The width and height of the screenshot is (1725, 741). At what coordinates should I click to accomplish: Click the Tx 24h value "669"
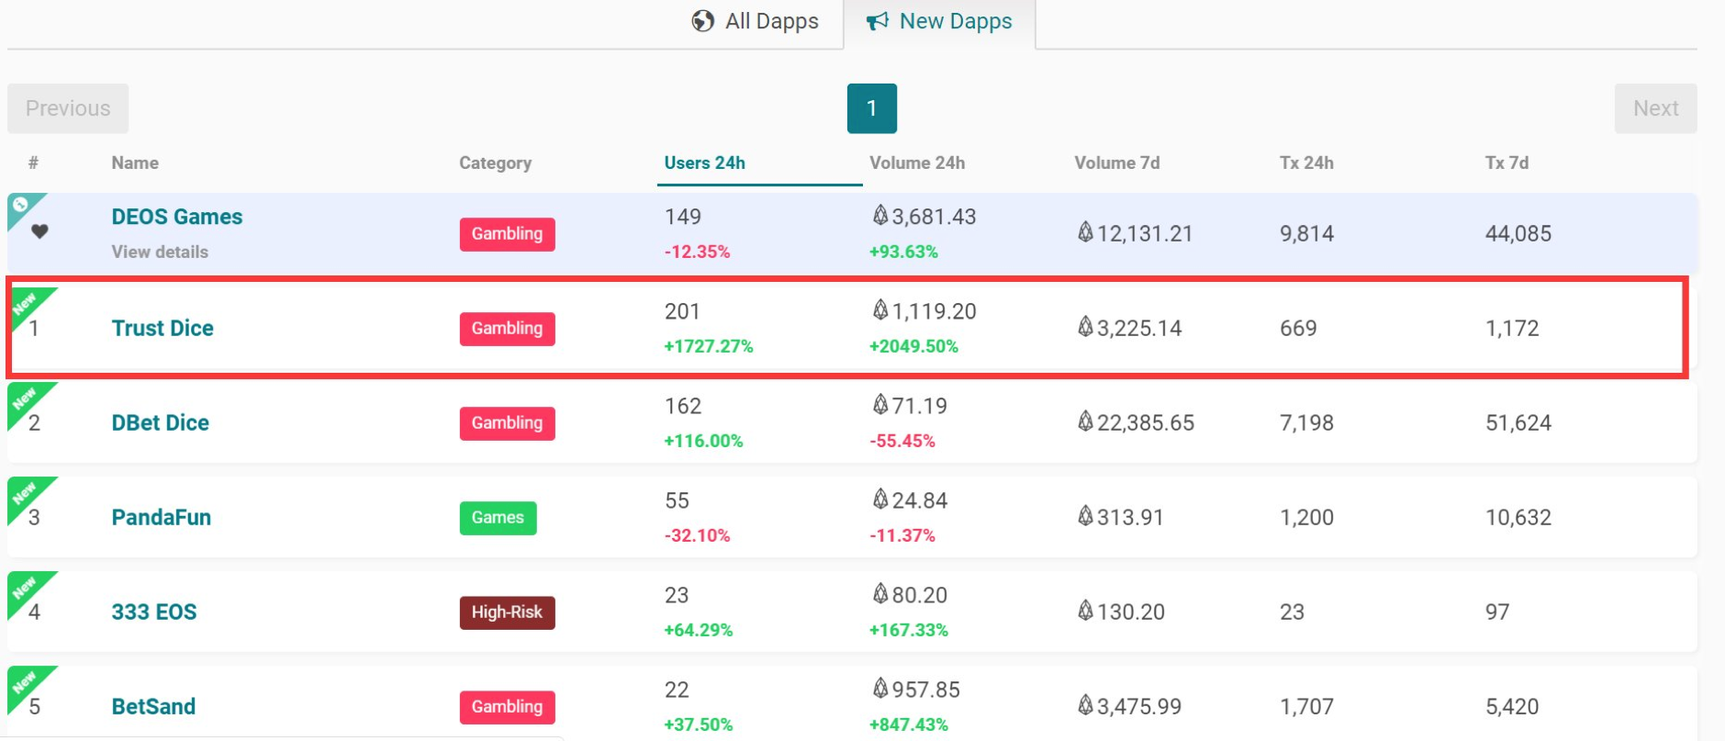pyautogui.click(x=1299, y=328)
